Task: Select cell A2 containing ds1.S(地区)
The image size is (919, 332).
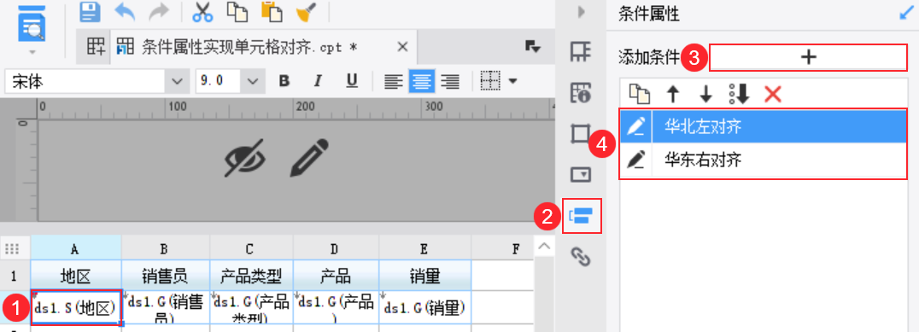Action: tap(76, 306)
